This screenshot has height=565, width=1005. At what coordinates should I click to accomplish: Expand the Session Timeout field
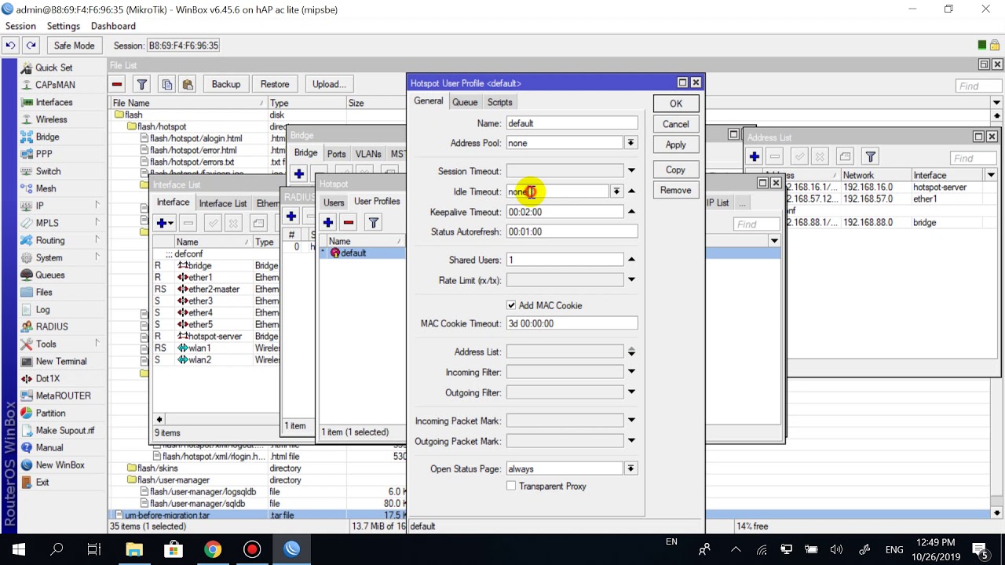[631, 170]
